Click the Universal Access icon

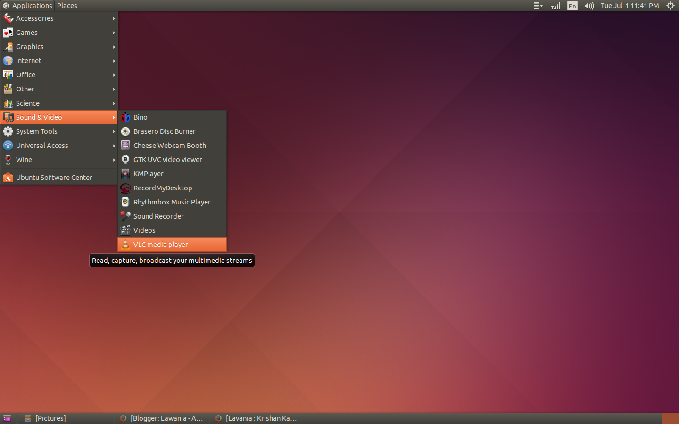click(8, 146)
